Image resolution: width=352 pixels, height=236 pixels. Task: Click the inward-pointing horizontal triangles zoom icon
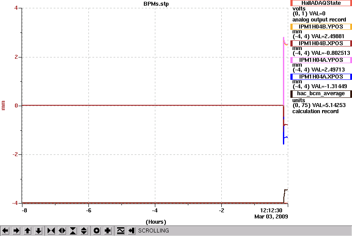tap(51, 231)
